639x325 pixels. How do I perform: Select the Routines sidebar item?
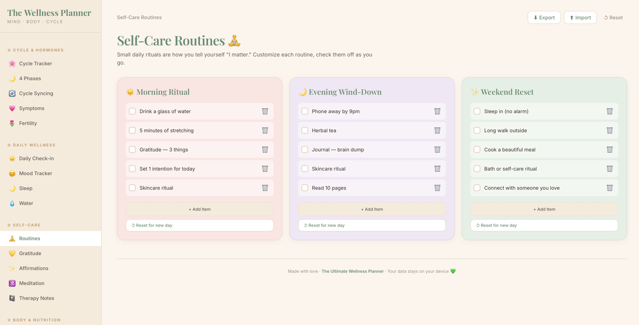pos(51,239)
